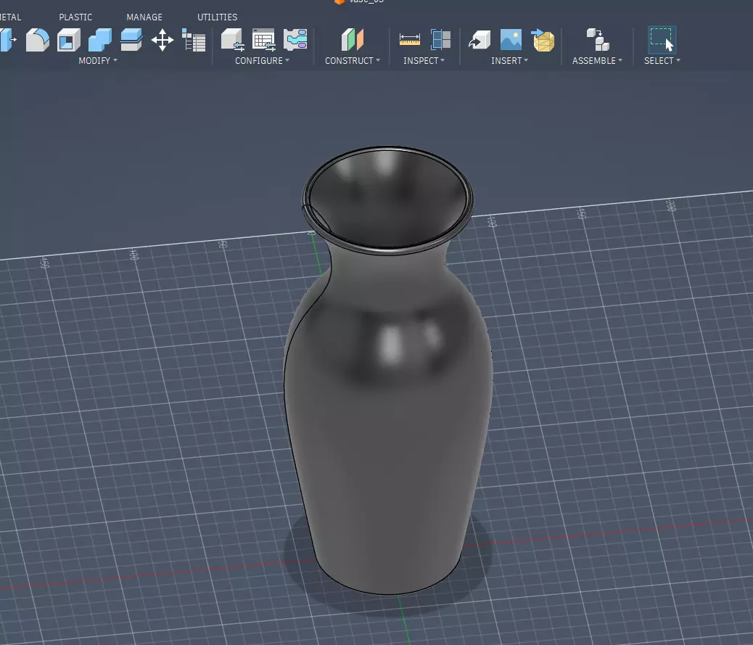Screen dimensions: 753x645
Task: Select the Fillet tool
Action: click(x=38, y=40)
